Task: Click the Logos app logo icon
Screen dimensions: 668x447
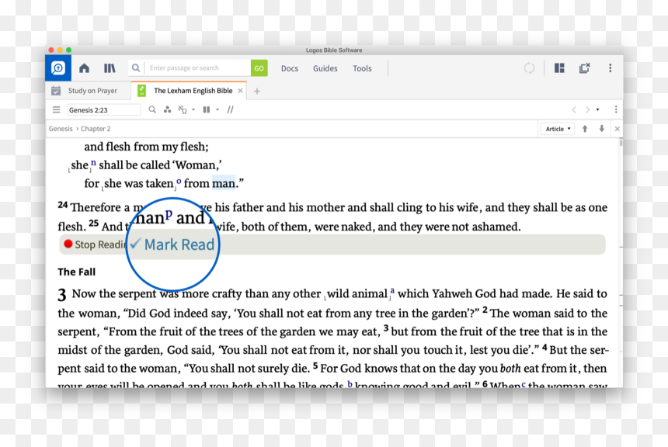Action: 58,68
